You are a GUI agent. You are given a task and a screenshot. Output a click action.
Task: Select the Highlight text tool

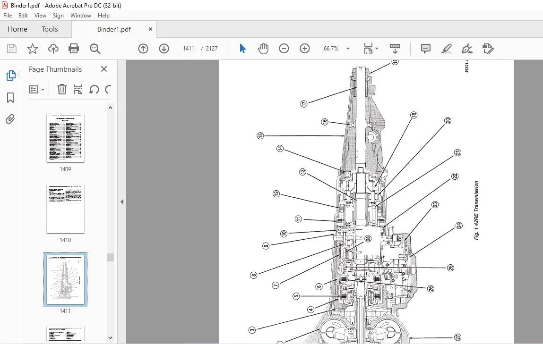447,49
